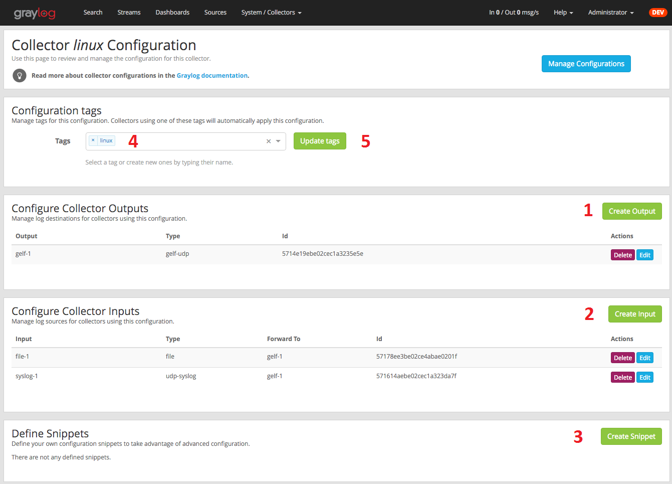Go to the Dashboards page
This screenshot has height=484, width=672.
172,13
